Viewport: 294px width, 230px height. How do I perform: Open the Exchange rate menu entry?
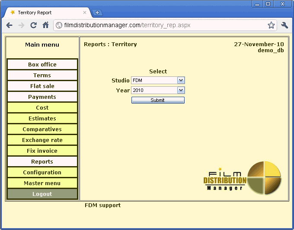pyautogui.click(x=42, y=140)
